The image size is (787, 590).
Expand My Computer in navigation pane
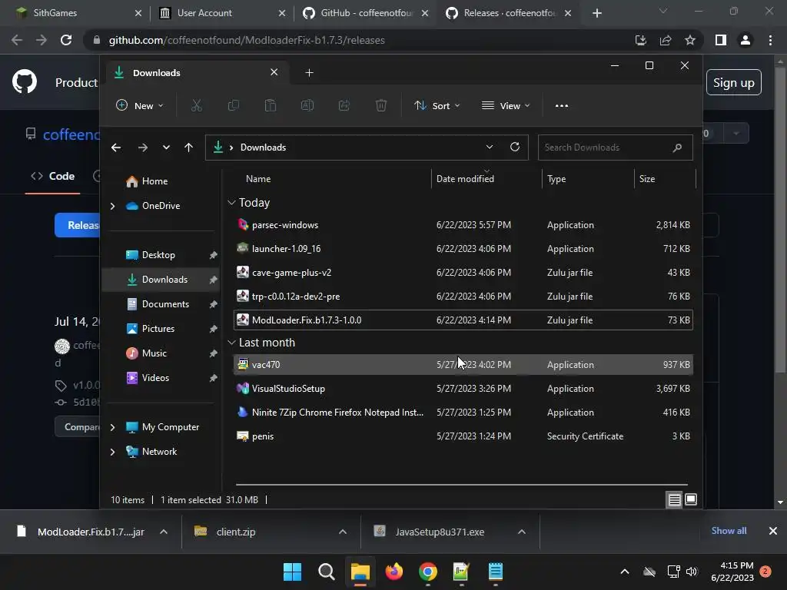pos(112,427)
